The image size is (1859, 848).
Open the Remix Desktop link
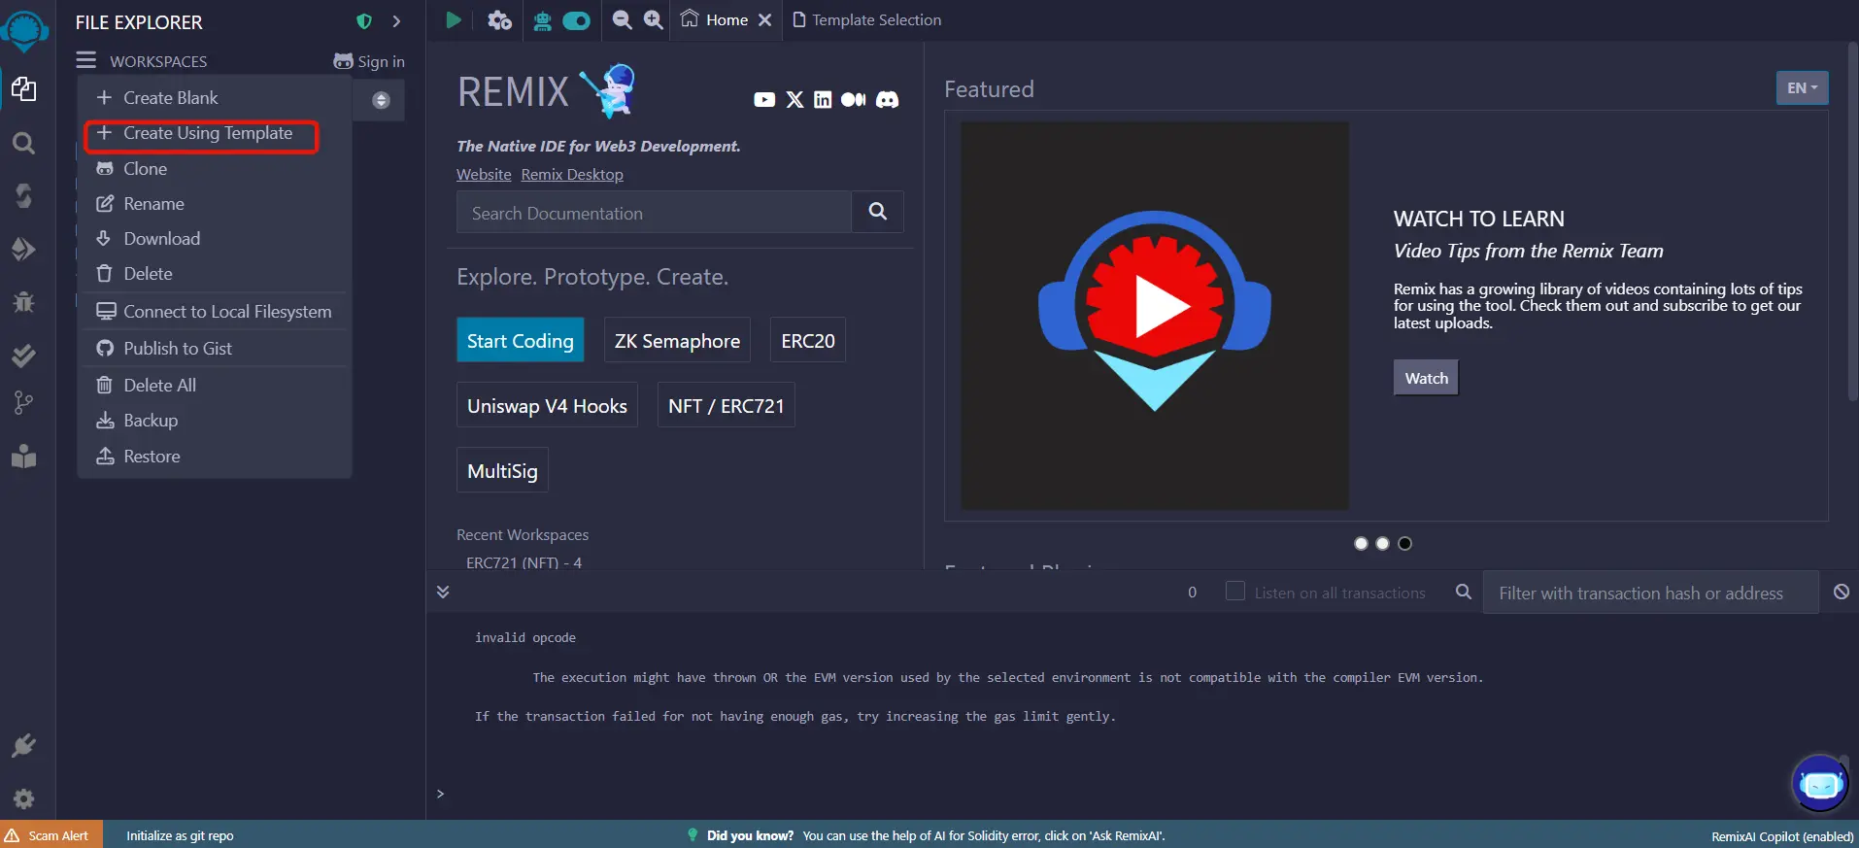(x=572, y=175)
